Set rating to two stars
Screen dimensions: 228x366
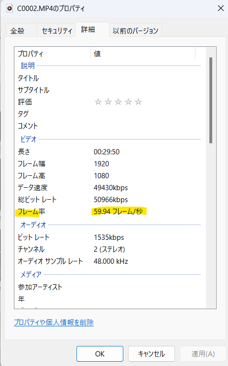[108, 102]
